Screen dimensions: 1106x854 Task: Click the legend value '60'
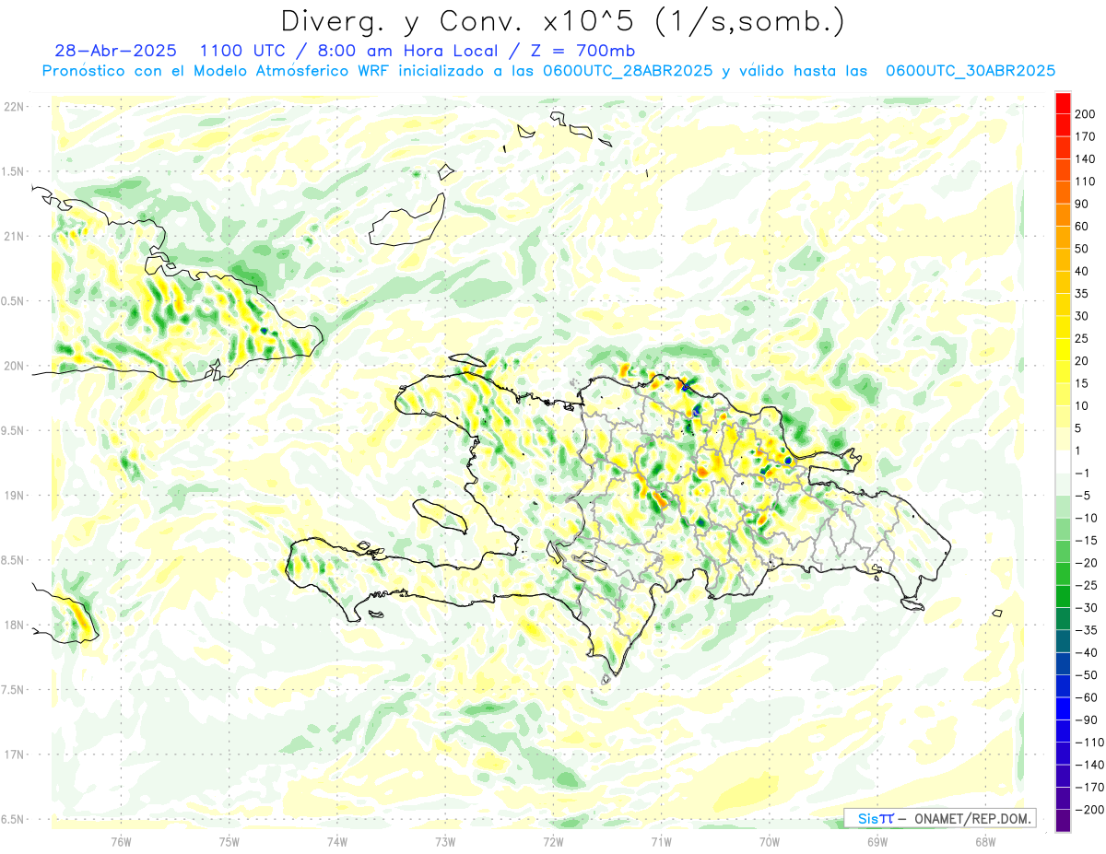click(x=1082, y=226)
